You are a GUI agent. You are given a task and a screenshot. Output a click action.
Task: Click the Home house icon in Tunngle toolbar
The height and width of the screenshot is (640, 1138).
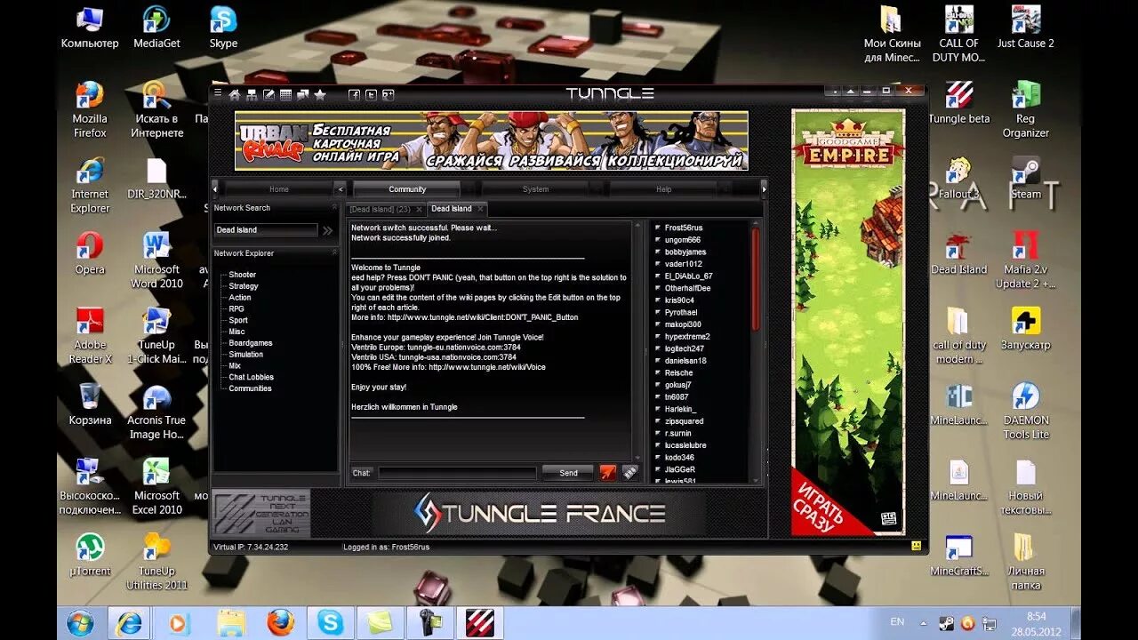click(235, 94)
